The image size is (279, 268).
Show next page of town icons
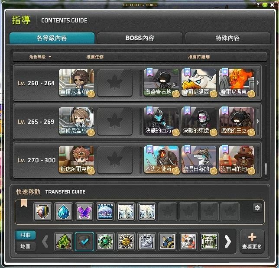point(228,241)
